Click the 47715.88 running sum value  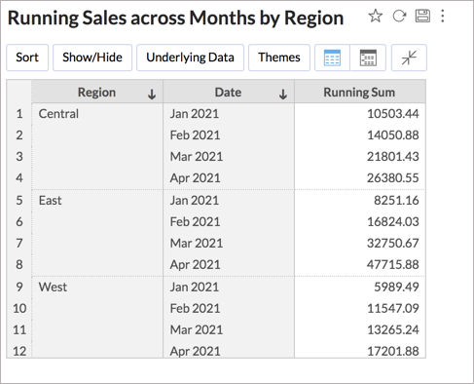click(x=393, y=264)
